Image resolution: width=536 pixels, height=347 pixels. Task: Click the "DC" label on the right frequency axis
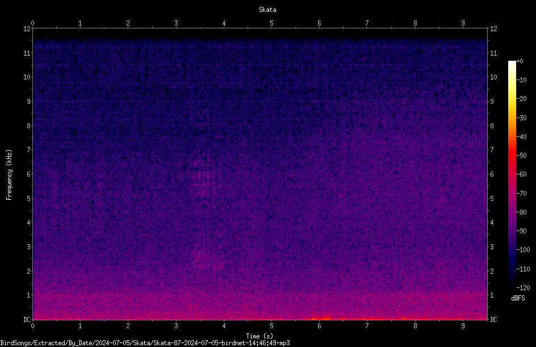[x=493, y=320]
